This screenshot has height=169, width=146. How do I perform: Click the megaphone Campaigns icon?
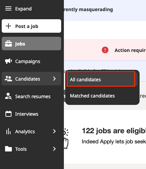pyautogui.click(x=8, y=61)
